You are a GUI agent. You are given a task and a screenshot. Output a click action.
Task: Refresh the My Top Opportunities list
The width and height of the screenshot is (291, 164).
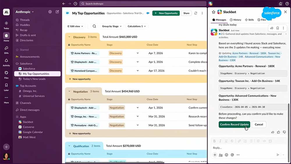(x=196, y=13)
